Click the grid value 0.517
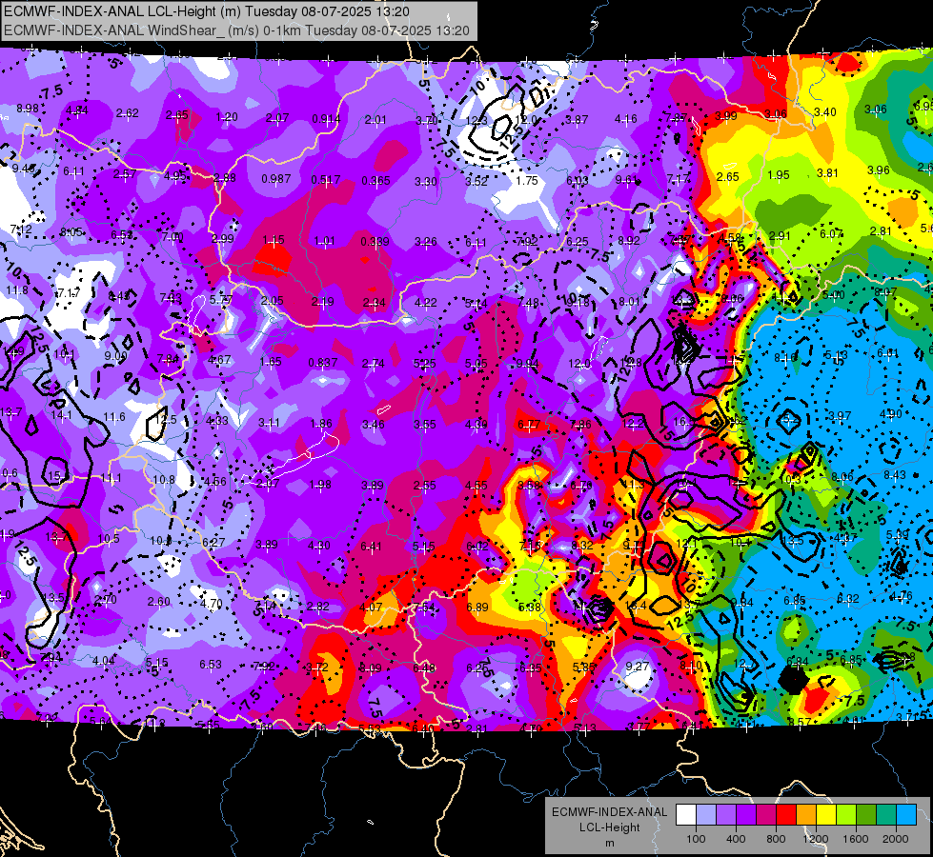The height and width of the screenshot is (857, 933). click(326, 180)
